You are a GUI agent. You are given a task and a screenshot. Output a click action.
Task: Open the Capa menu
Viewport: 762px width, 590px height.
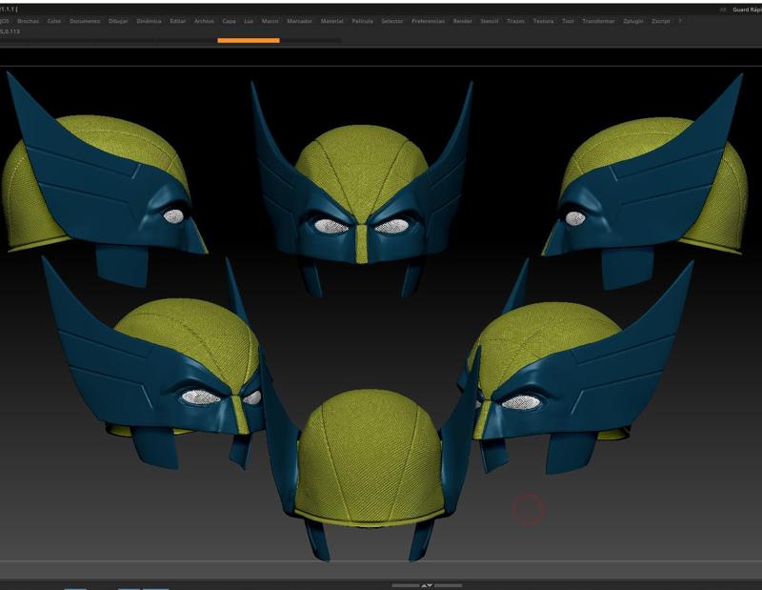tap(229, 21)
